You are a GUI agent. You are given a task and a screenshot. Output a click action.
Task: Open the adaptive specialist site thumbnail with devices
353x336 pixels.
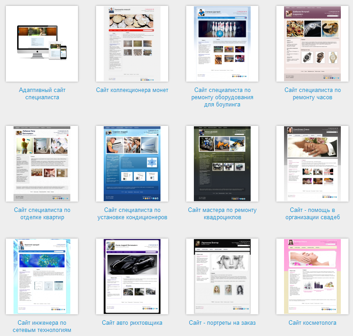pos(42,44)
